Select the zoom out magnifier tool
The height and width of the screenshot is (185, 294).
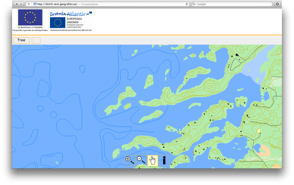141,160
